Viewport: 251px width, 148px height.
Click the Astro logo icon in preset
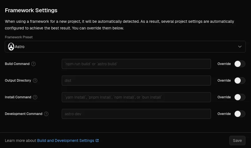pos(11,47)
